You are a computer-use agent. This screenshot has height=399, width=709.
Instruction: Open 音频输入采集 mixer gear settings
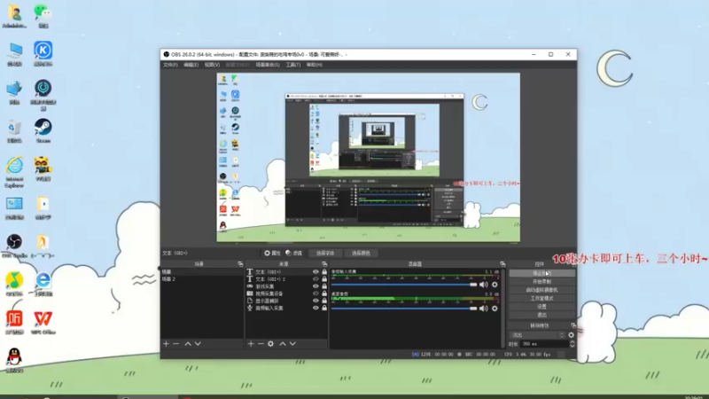495,285
